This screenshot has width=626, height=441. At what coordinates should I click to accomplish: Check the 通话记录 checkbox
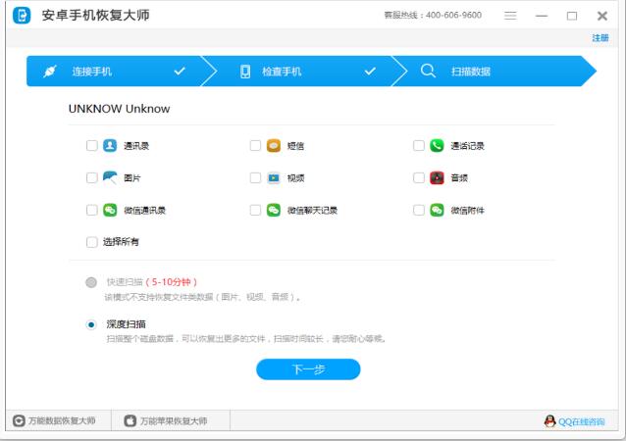[419, 146]
